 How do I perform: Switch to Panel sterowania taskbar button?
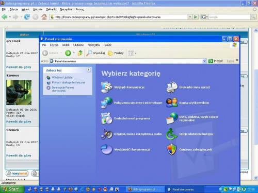click(185, 189)
